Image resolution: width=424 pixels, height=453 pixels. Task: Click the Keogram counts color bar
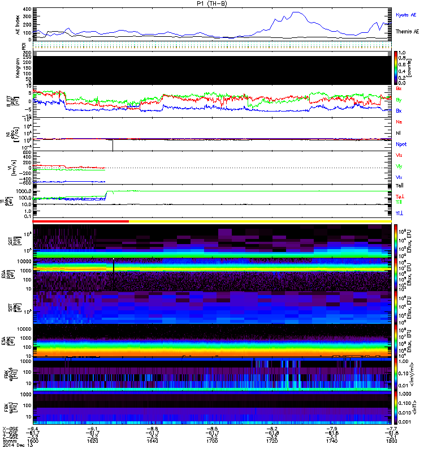[396, 68]
